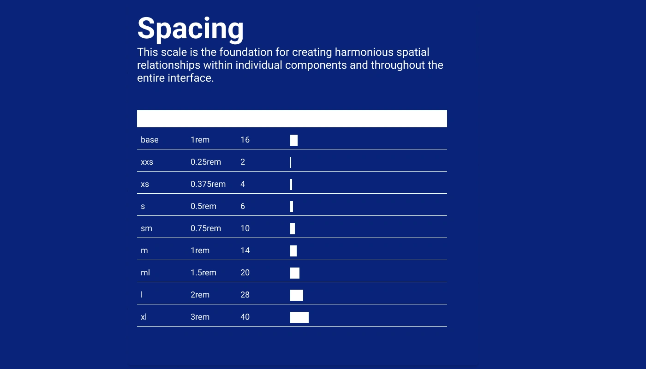This screenshot has width=646, height=369.
Task: Click the 0.25rem value cell
Action: click(206, 162)
